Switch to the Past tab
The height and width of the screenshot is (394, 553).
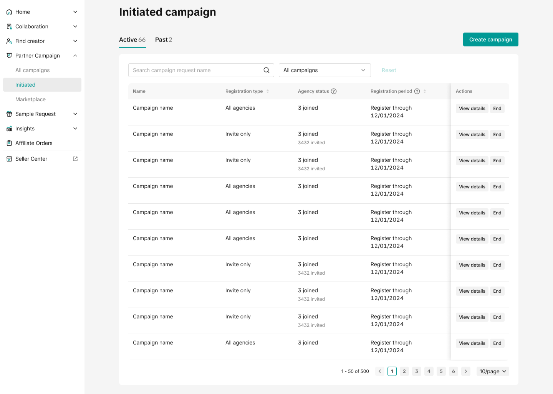click(164, 40)
